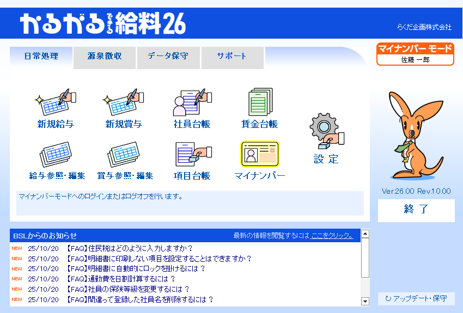Select the 日常処理 tab
Screen dimensions: 463x313
point(41,56)
